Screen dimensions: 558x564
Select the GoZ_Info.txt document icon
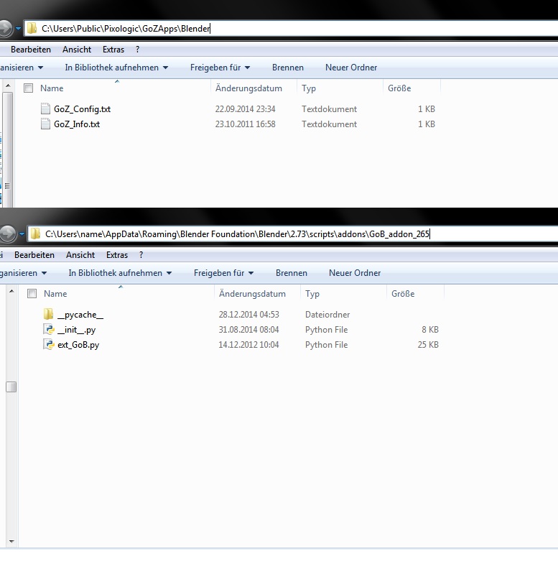46,124
